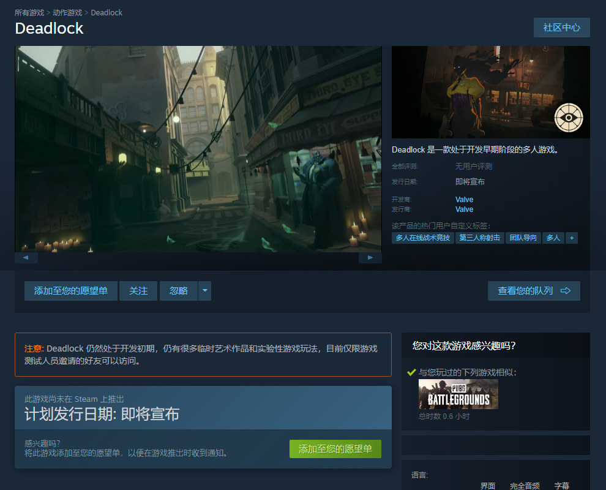The image size is (606, 490).
Task: Click the 您对这款游戏感兴趣吗? heading
Action: (464, 345)
